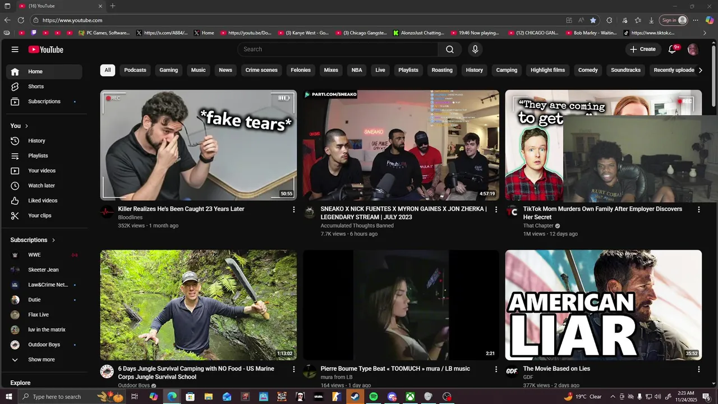
Task: Open the Bloodlines channel avatar
Action: 107,212
